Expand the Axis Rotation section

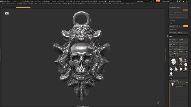coord(173,30)
